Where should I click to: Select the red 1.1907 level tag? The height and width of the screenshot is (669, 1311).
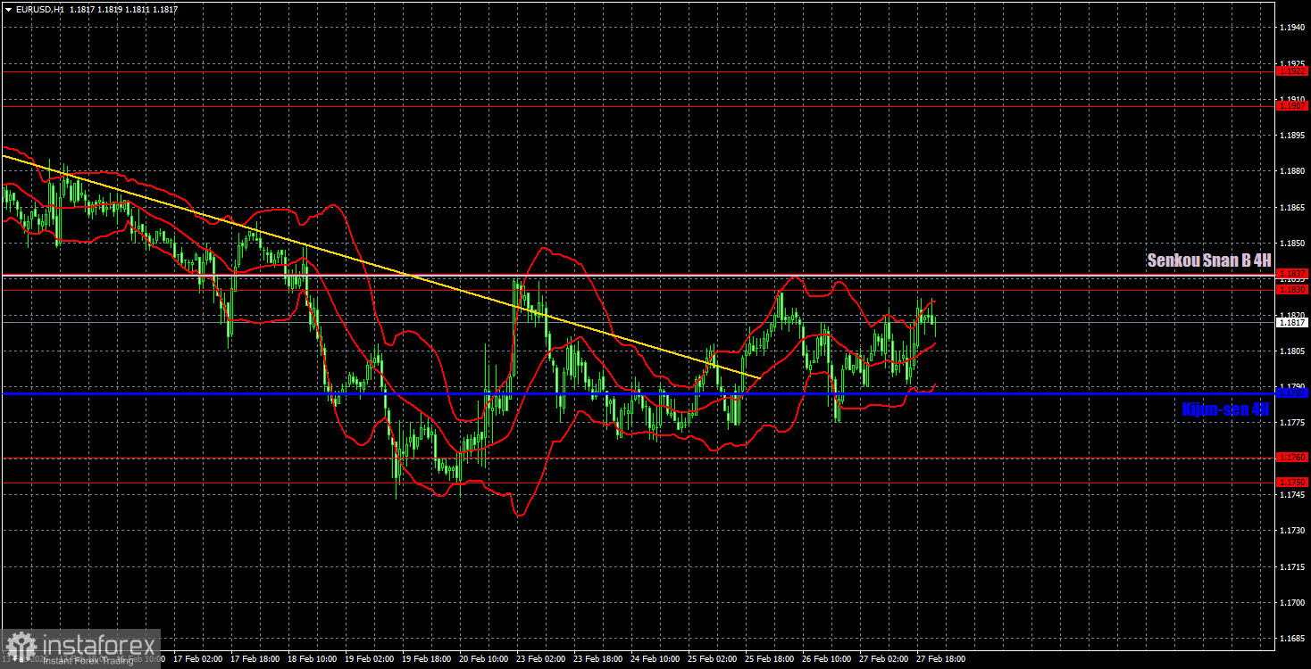[x=1292, y=105]
